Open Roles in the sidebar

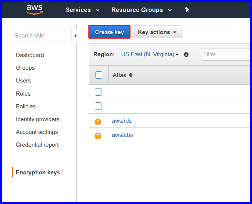tap(23, 94)
